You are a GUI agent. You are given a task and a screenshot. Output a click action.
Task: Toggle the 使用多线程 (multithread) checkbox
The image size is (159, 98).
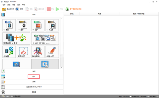pyautogui.click(x=12, y=96)
